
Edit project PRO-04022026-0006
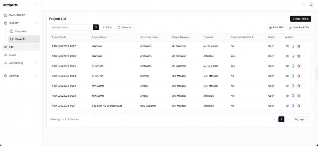click(293, 56)
